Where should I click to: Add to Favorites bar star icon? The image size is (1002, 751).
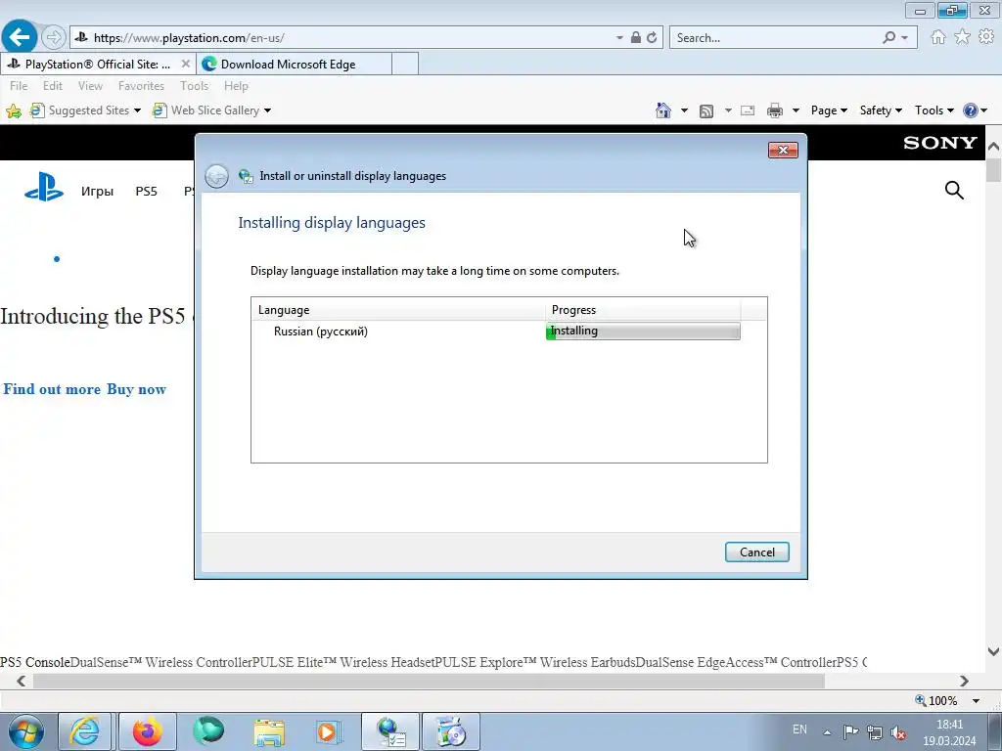[14, 110]
